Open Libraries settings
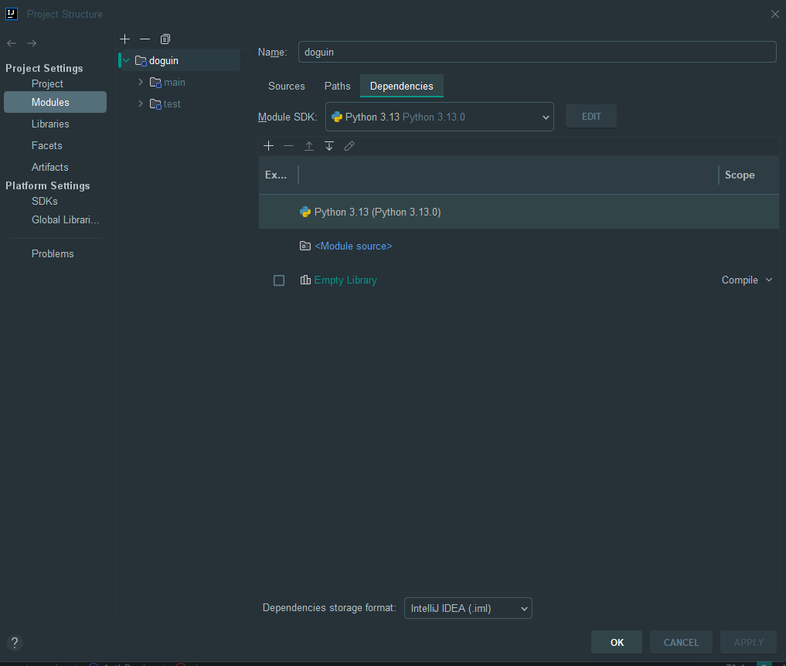 50,124
